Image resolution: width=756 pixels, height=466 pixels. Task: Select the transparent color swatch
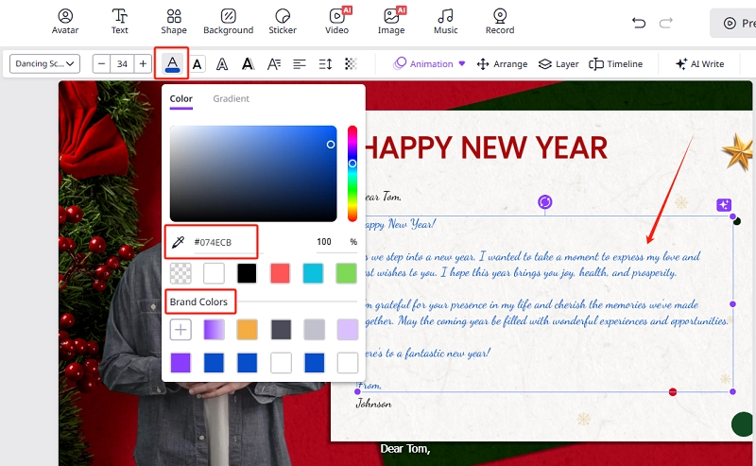(x=180, y=273)
